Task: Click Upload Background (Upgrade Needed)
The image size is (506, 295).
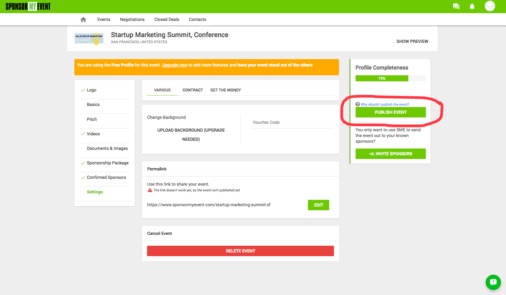Action: 191,135
